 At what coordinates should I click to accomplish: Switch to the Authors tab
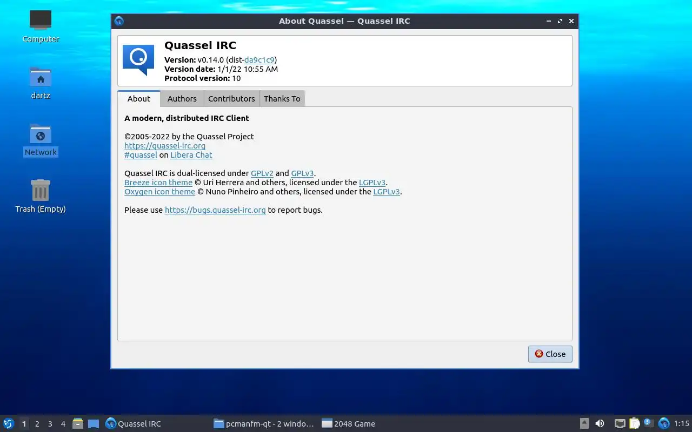pyautogui.click(x=182, y=98)
